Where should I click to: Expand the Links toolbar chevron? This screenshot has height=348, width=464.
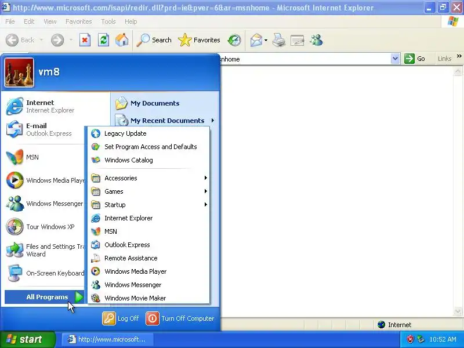(x=459, y=56)
